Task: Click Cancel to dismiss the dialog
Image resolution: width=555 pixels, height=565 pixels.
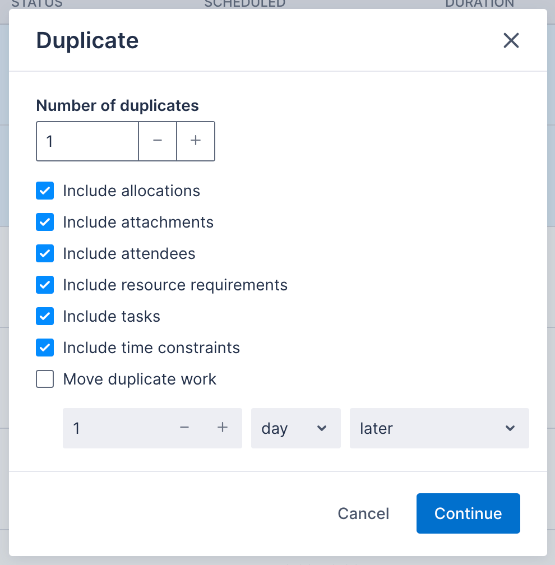Action: [x=363, y=513]
